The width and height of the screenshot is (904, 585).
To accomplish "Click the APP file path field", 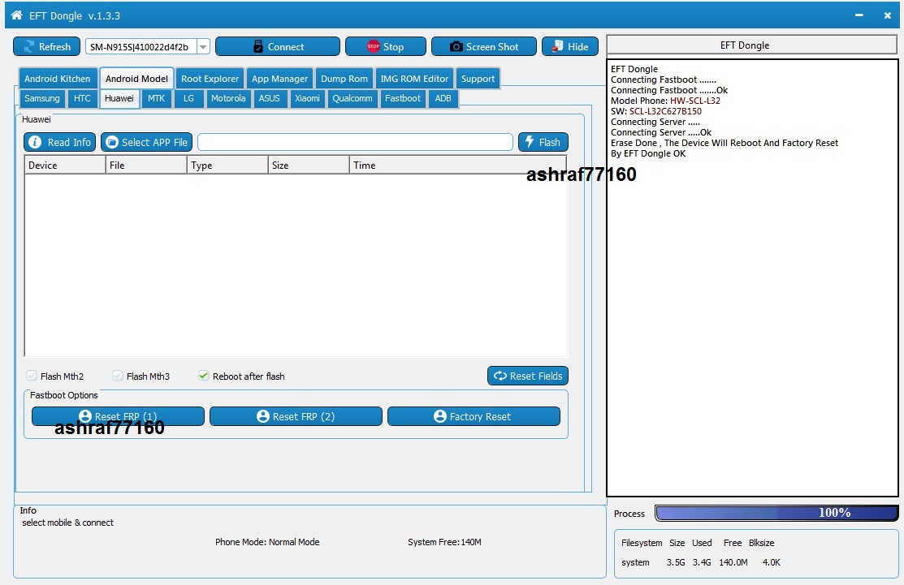I will click(355, 142).
